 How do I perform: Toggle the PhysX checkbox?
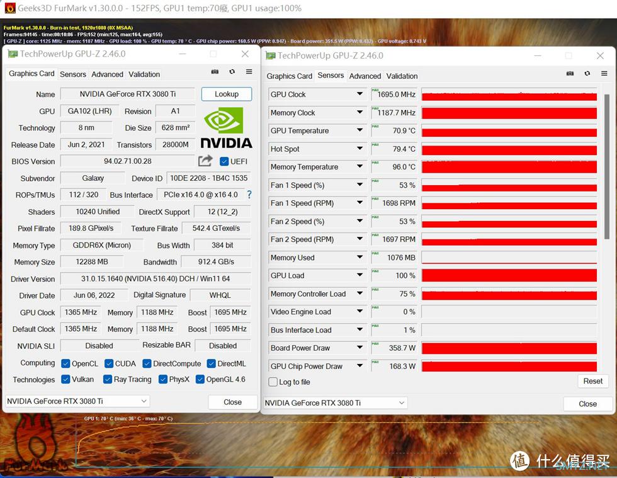point(163,379)
